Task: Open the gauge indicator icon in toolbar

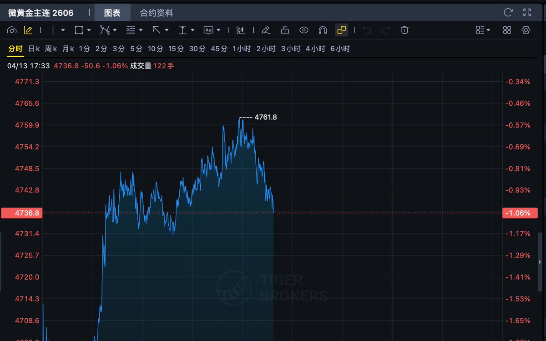Action: (12, 30)
